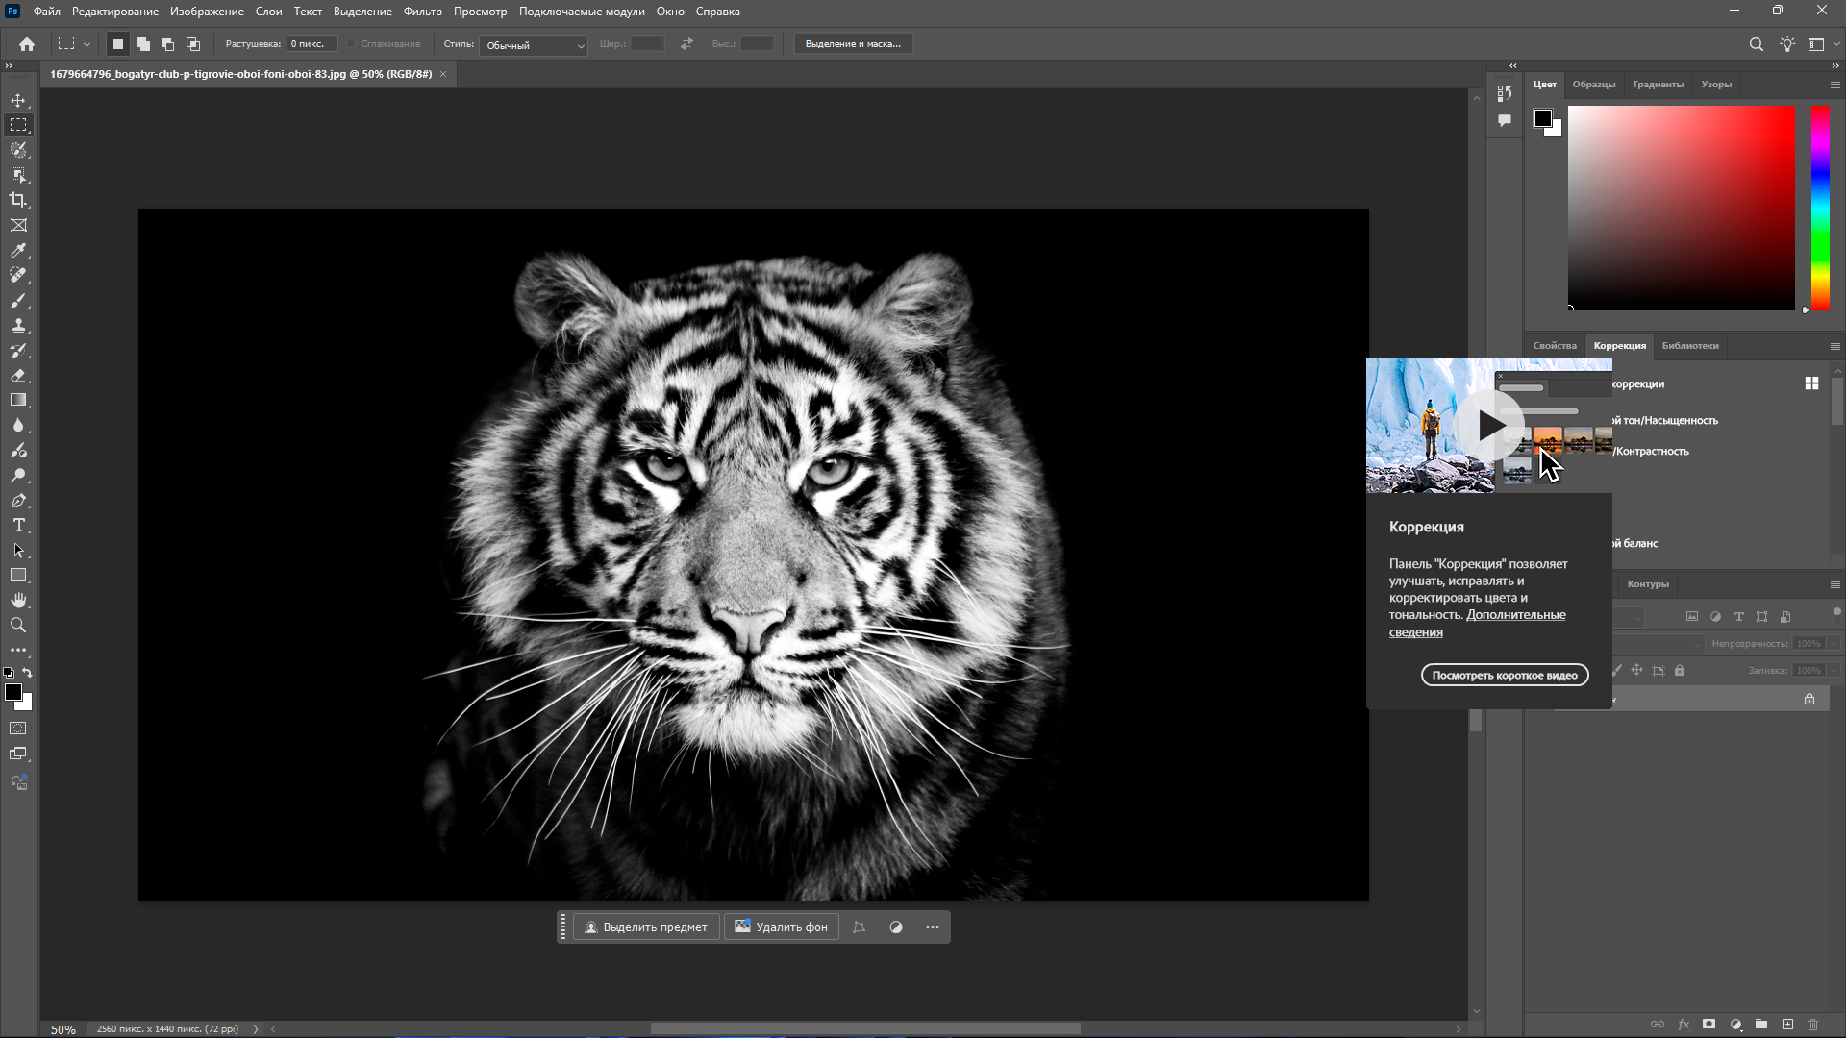
Task: Expand the workspace switcher dropdown
Action: pyautogui.click(x=1834, y=44)
